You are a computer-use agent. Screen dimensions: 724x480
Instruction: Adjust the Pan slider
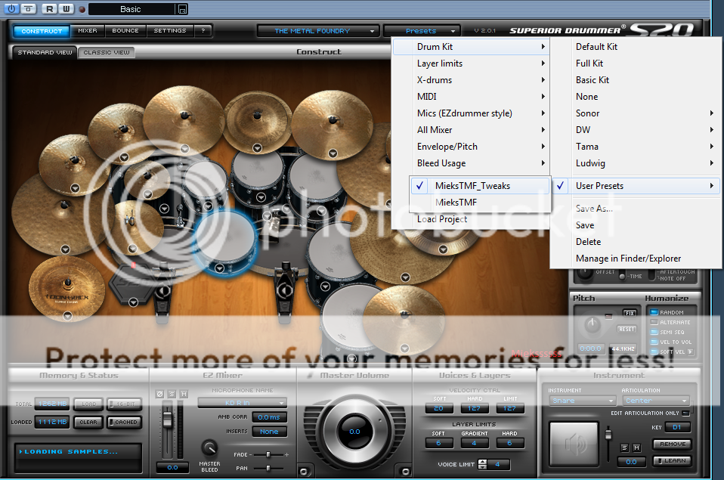268,468
